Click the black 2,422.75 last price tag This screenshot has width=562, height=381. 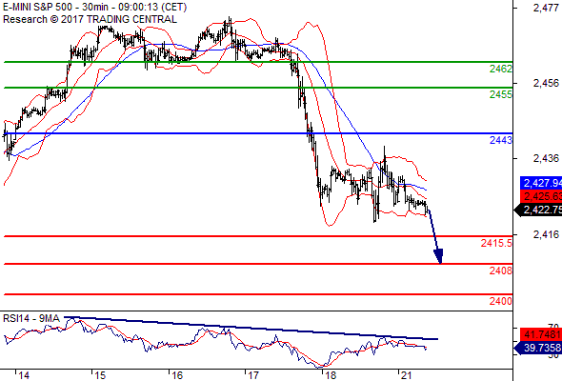click(x=538, y=211)
